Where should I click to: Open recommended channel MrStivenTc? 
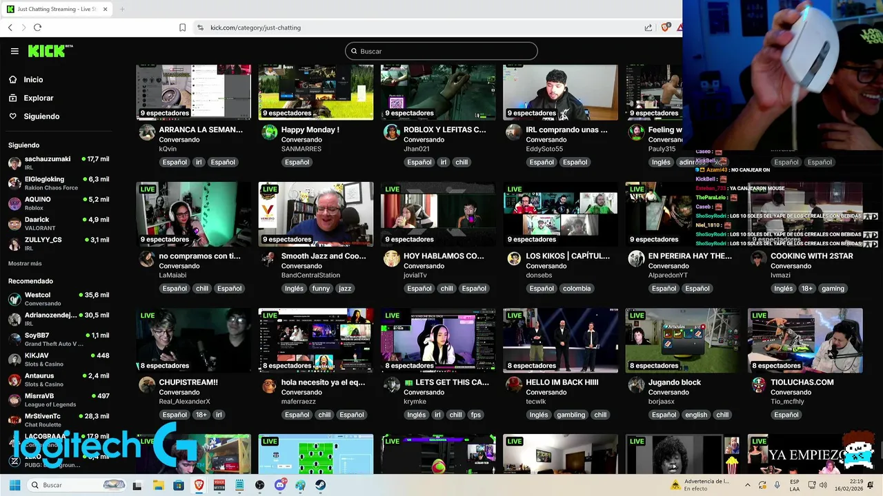tap(59, 420)
